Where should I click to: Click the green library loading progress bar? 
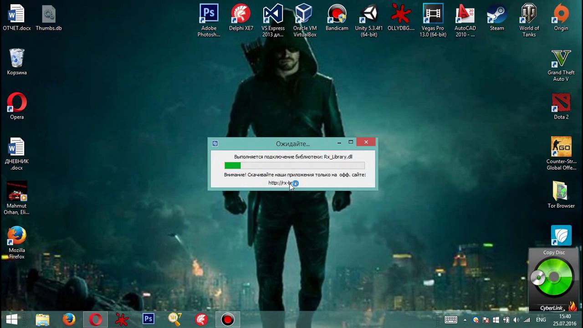pos(295,166)
